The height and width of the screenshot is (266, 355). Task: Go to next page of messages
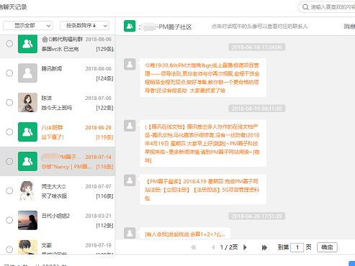245,247
